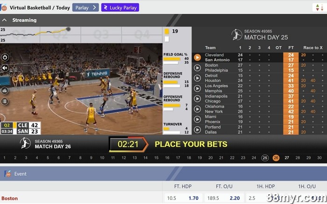
Task: Click the Virtual Basketball / Today title
Action: [40, 8]
